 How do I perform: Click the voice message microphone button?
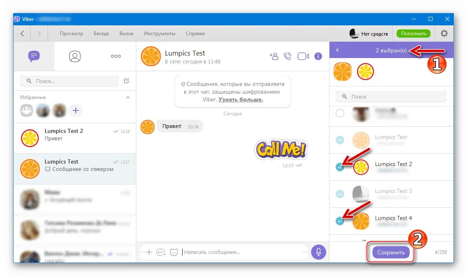pyautogui.click(x=318, y=252)
